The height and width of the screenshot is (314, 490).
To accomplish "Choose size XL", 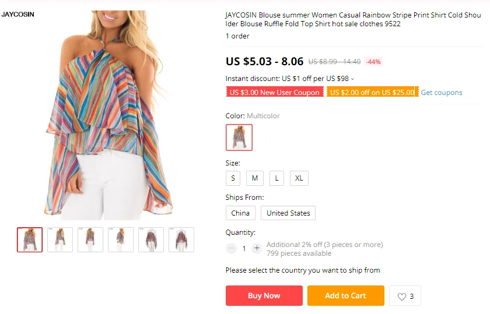I will pos(299,178).
